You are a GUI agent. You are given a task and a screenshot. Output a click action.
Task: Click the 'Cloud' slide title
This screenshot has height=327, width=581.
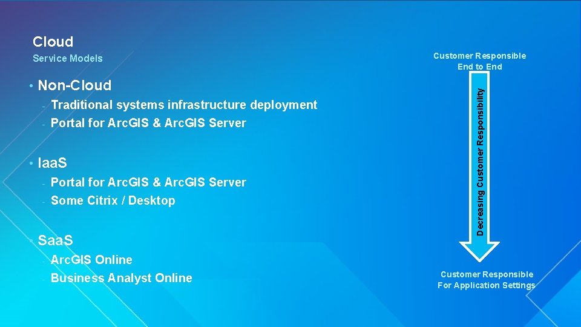point(53,42)
